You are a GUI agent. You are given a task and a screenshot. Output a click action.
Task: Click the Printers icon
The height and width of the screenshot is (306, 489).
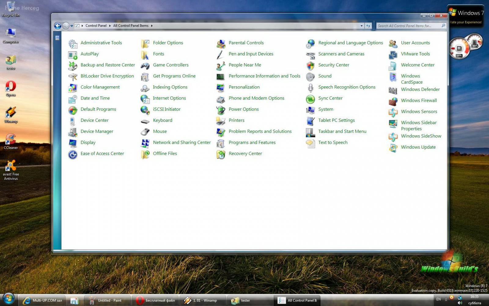click(x=221, y=121)
